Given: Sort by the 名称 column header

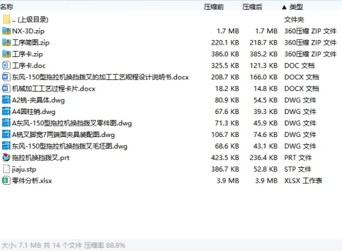Looking at the screenshot, I should click(x=7, y=7).
